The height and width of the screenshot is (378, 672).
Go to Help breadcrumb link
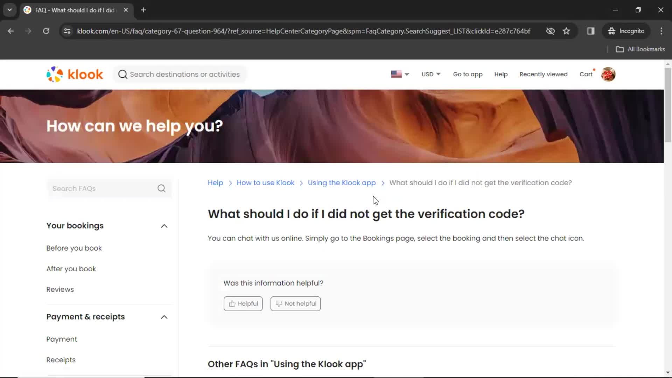[215, 183]
